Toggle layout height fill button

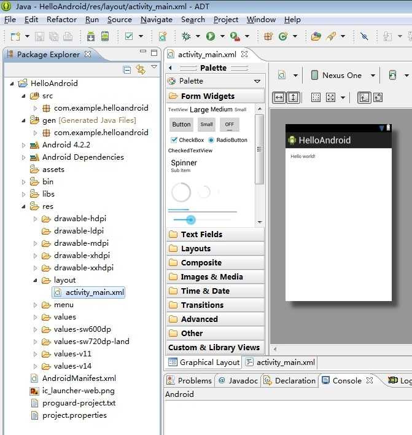293,98
